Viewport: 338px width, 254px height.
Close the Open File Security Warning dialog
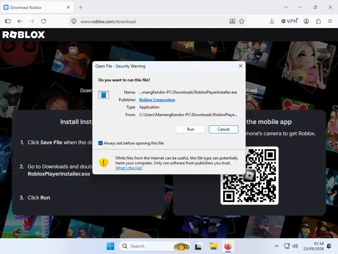coord(241,66)
